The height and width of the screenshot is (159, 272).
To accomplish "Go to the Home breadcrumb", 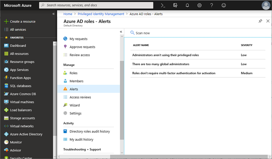I will (x=68, y=14).
